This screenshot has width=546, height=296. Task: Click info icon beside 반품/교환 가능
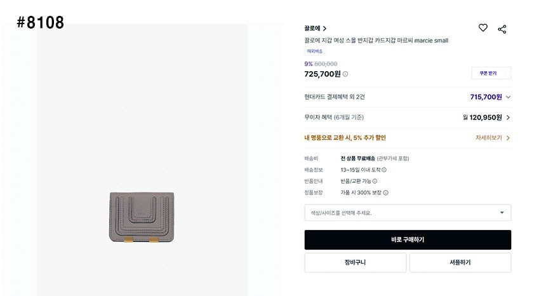click(375, 181)
